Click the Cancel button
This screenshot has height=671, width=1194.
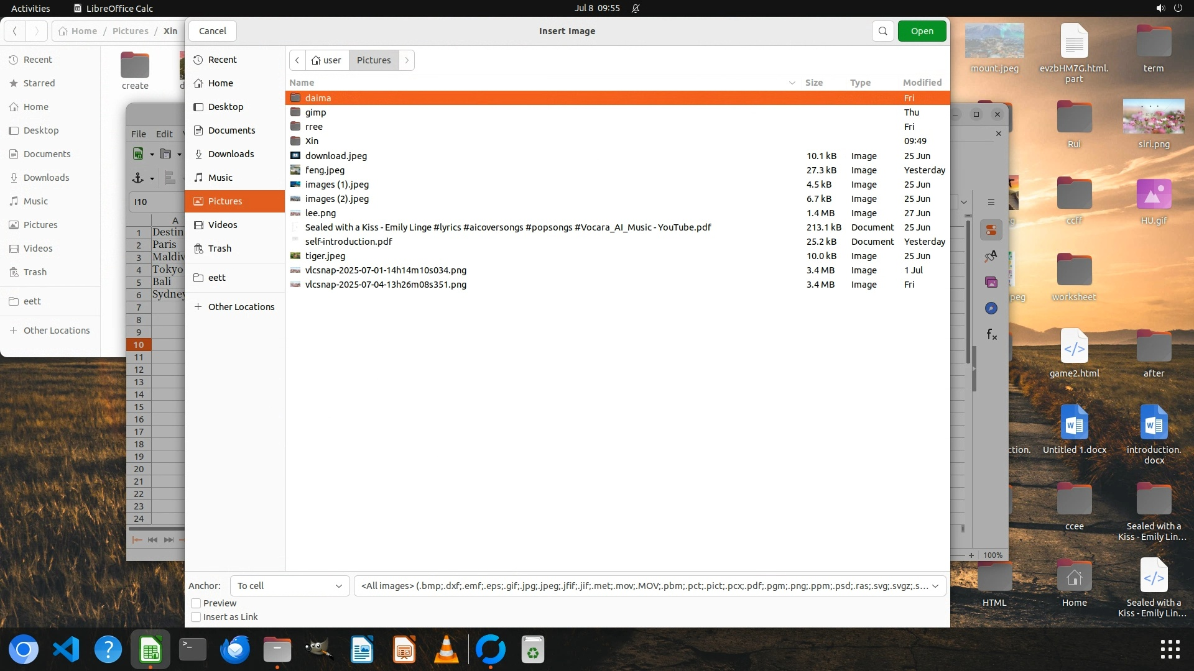tap(213, 31)
